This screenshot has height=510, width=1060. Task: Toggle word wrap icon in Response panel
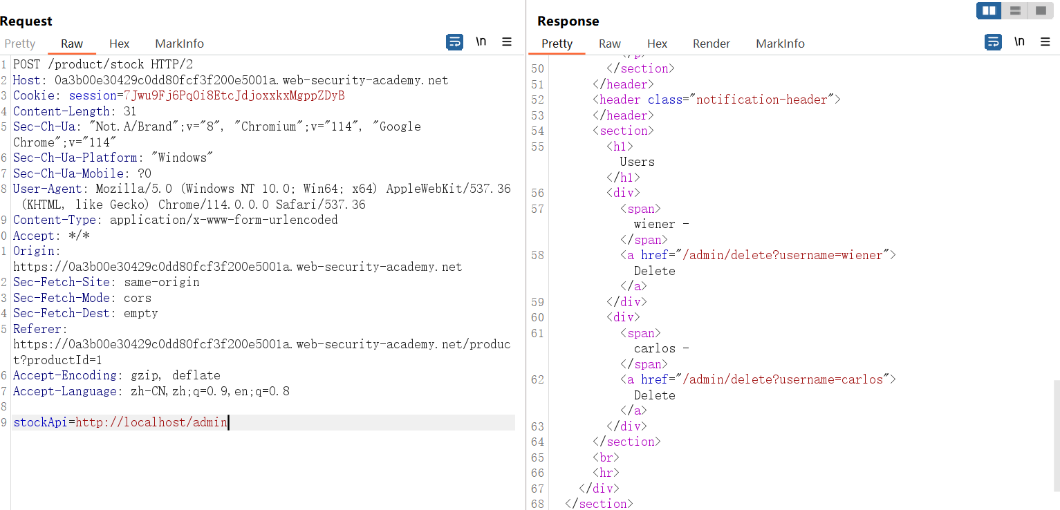point(993,42)
